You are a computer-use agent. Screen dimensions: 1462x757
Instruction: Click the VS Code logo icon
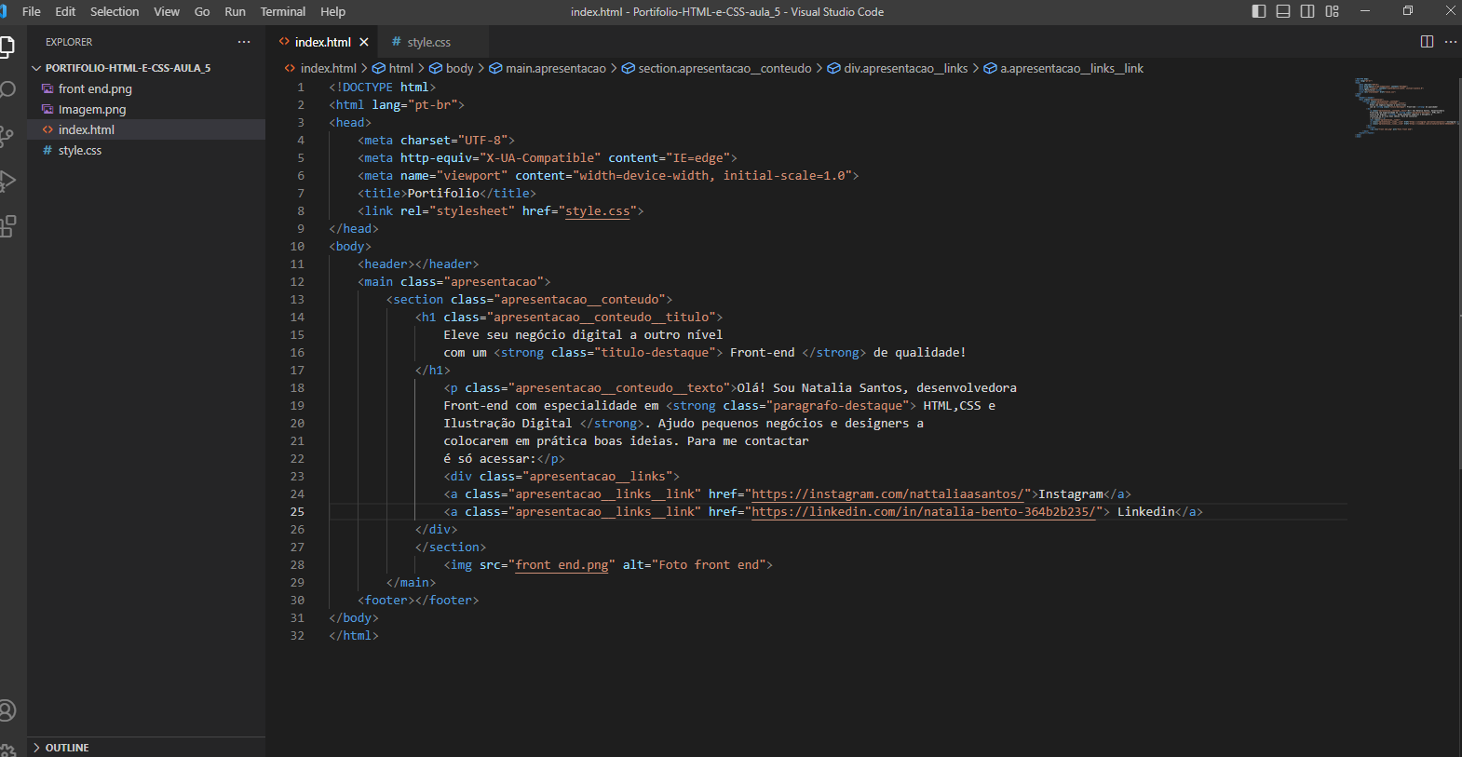pos(3,11)
